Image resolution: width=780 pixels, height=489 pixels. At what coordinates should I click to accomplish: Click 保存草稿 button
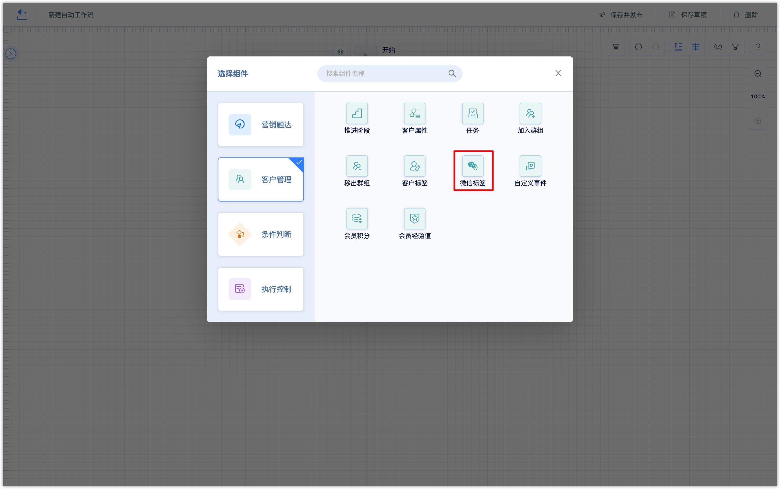click(x=688, y=15)
